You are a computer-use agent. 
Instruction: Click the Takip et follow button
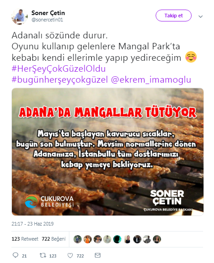point(173,16)
